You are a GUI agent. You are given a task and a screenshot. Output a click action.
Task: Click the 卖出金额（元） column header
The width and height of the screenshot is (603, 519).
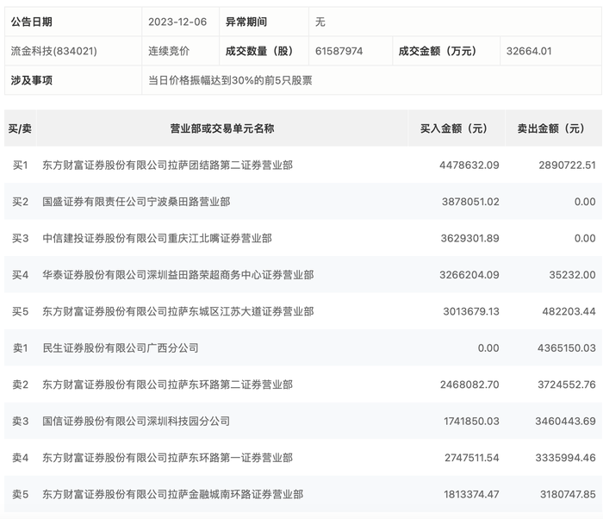click(550, 128)
